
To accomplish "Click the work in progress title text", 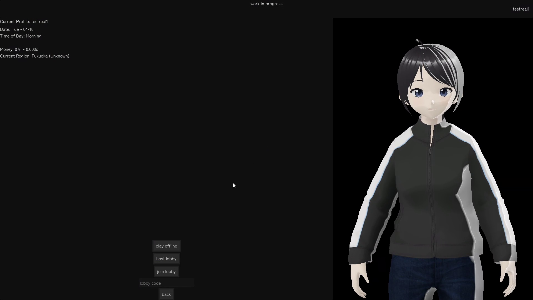I will point(266,4).
